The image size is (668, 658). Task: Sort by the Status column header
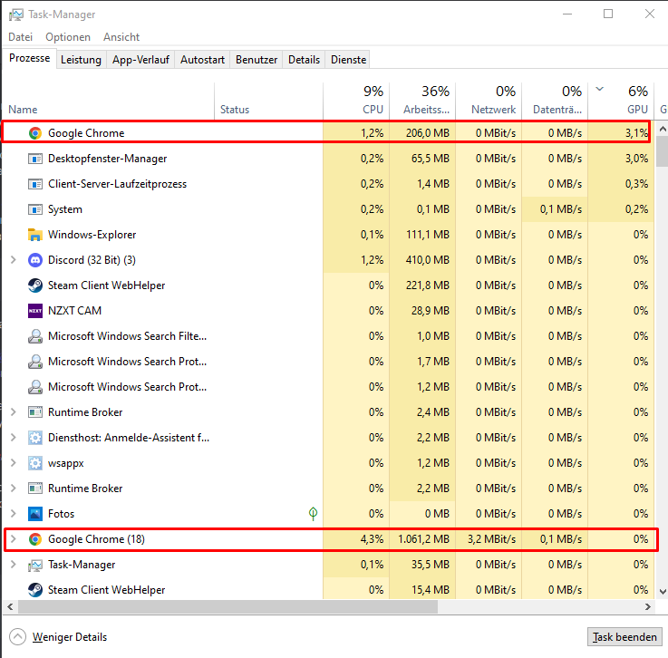pyautogui.click(x=269, y=101)
